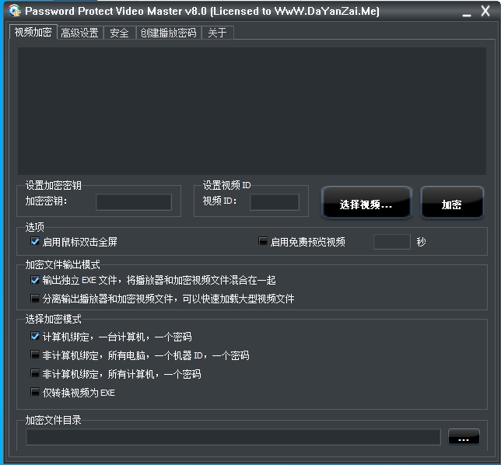This screenshot has width=501, height=465.
Task: Click the 视频 ID input field
Action: coord(275,202)
